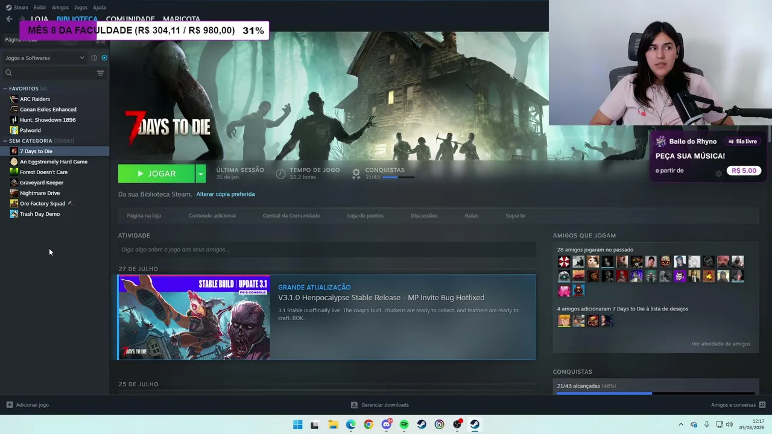Click the Adicionar jogo button

click(27, 405)
